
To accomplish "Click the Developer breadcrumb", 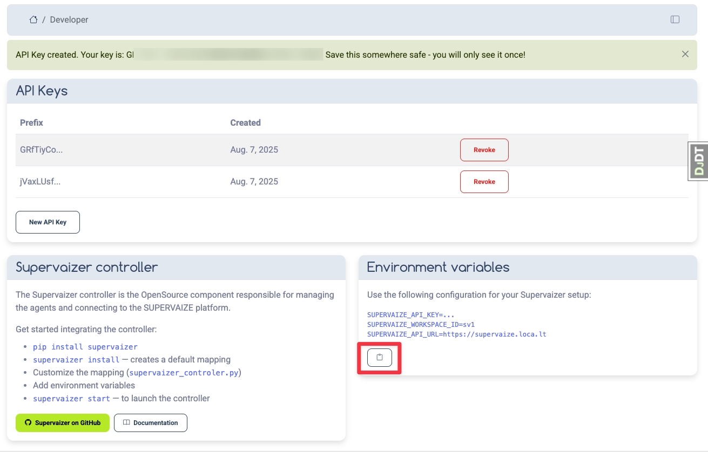I will pyautogui.click(x=69, y=19).
